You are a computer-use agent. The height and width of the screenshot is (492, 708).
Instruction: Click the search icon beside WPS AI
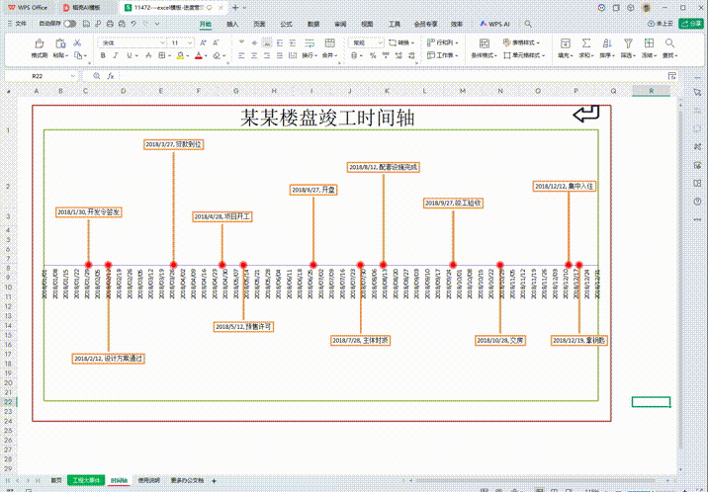[528, 24]
